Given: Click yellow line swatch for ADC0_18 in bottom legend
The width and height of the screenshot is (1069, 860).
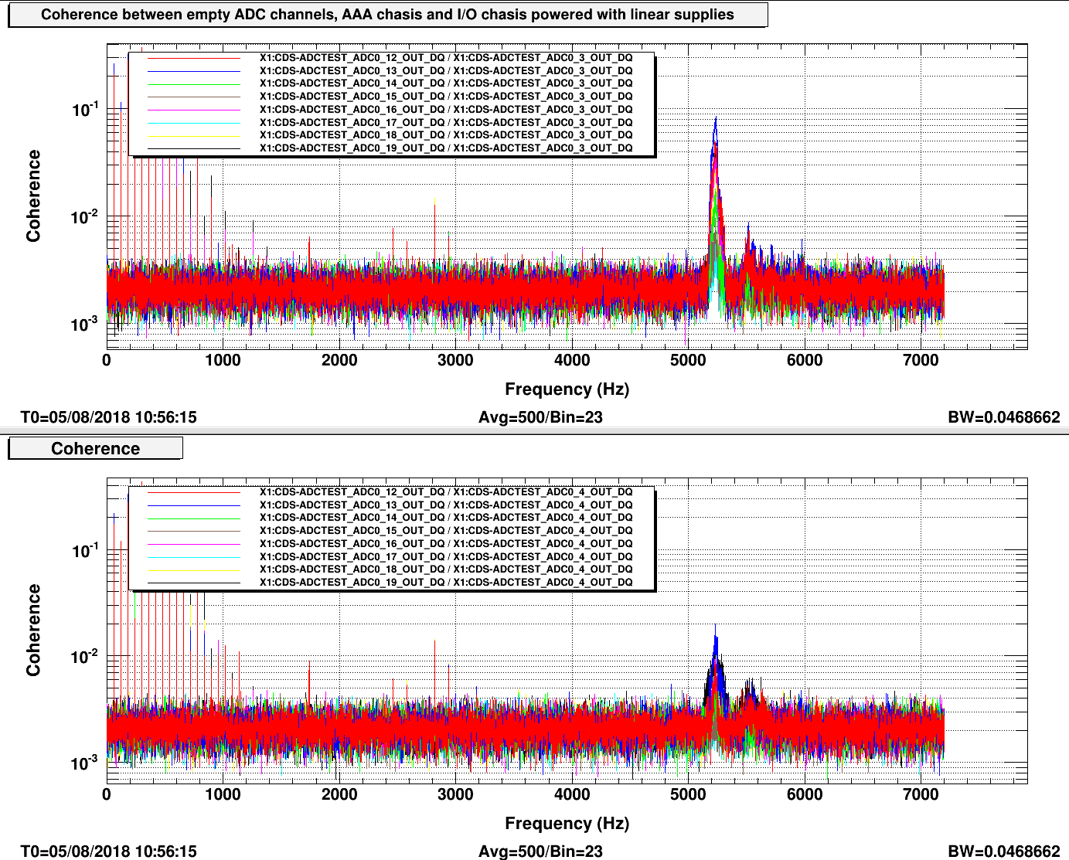Looking at the screenshot, I should point(193,569).
